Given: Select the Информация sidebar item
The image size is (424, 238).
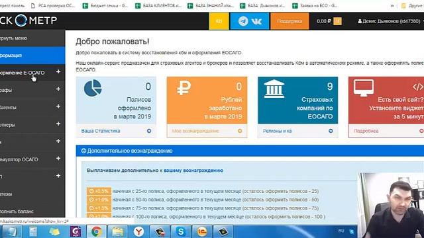Looking at the screenshot, I should click(32, 56).
